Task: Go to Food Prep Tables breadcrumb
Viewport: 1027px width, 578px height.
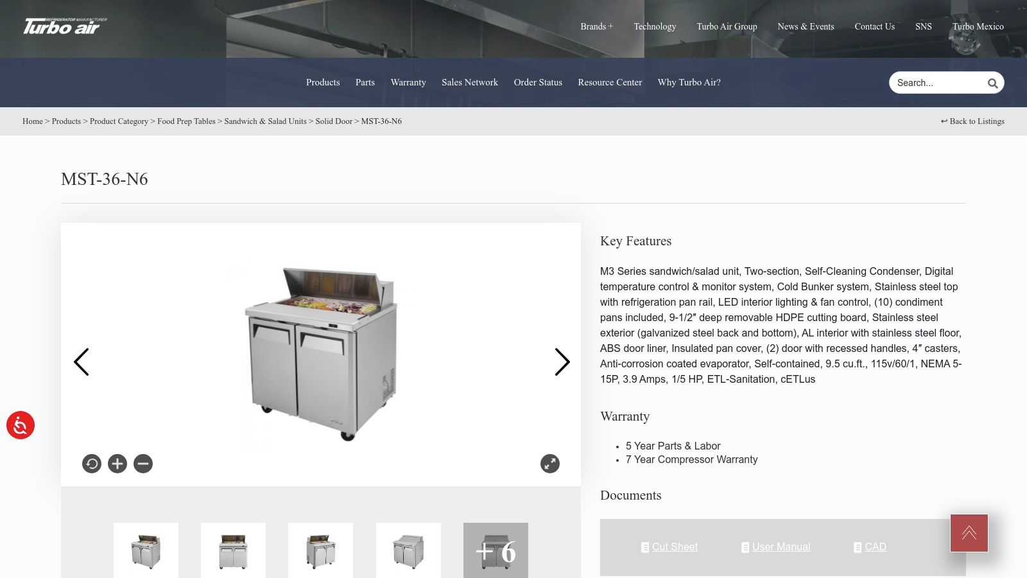Action: pyautogui.click(x=186, y=121)
